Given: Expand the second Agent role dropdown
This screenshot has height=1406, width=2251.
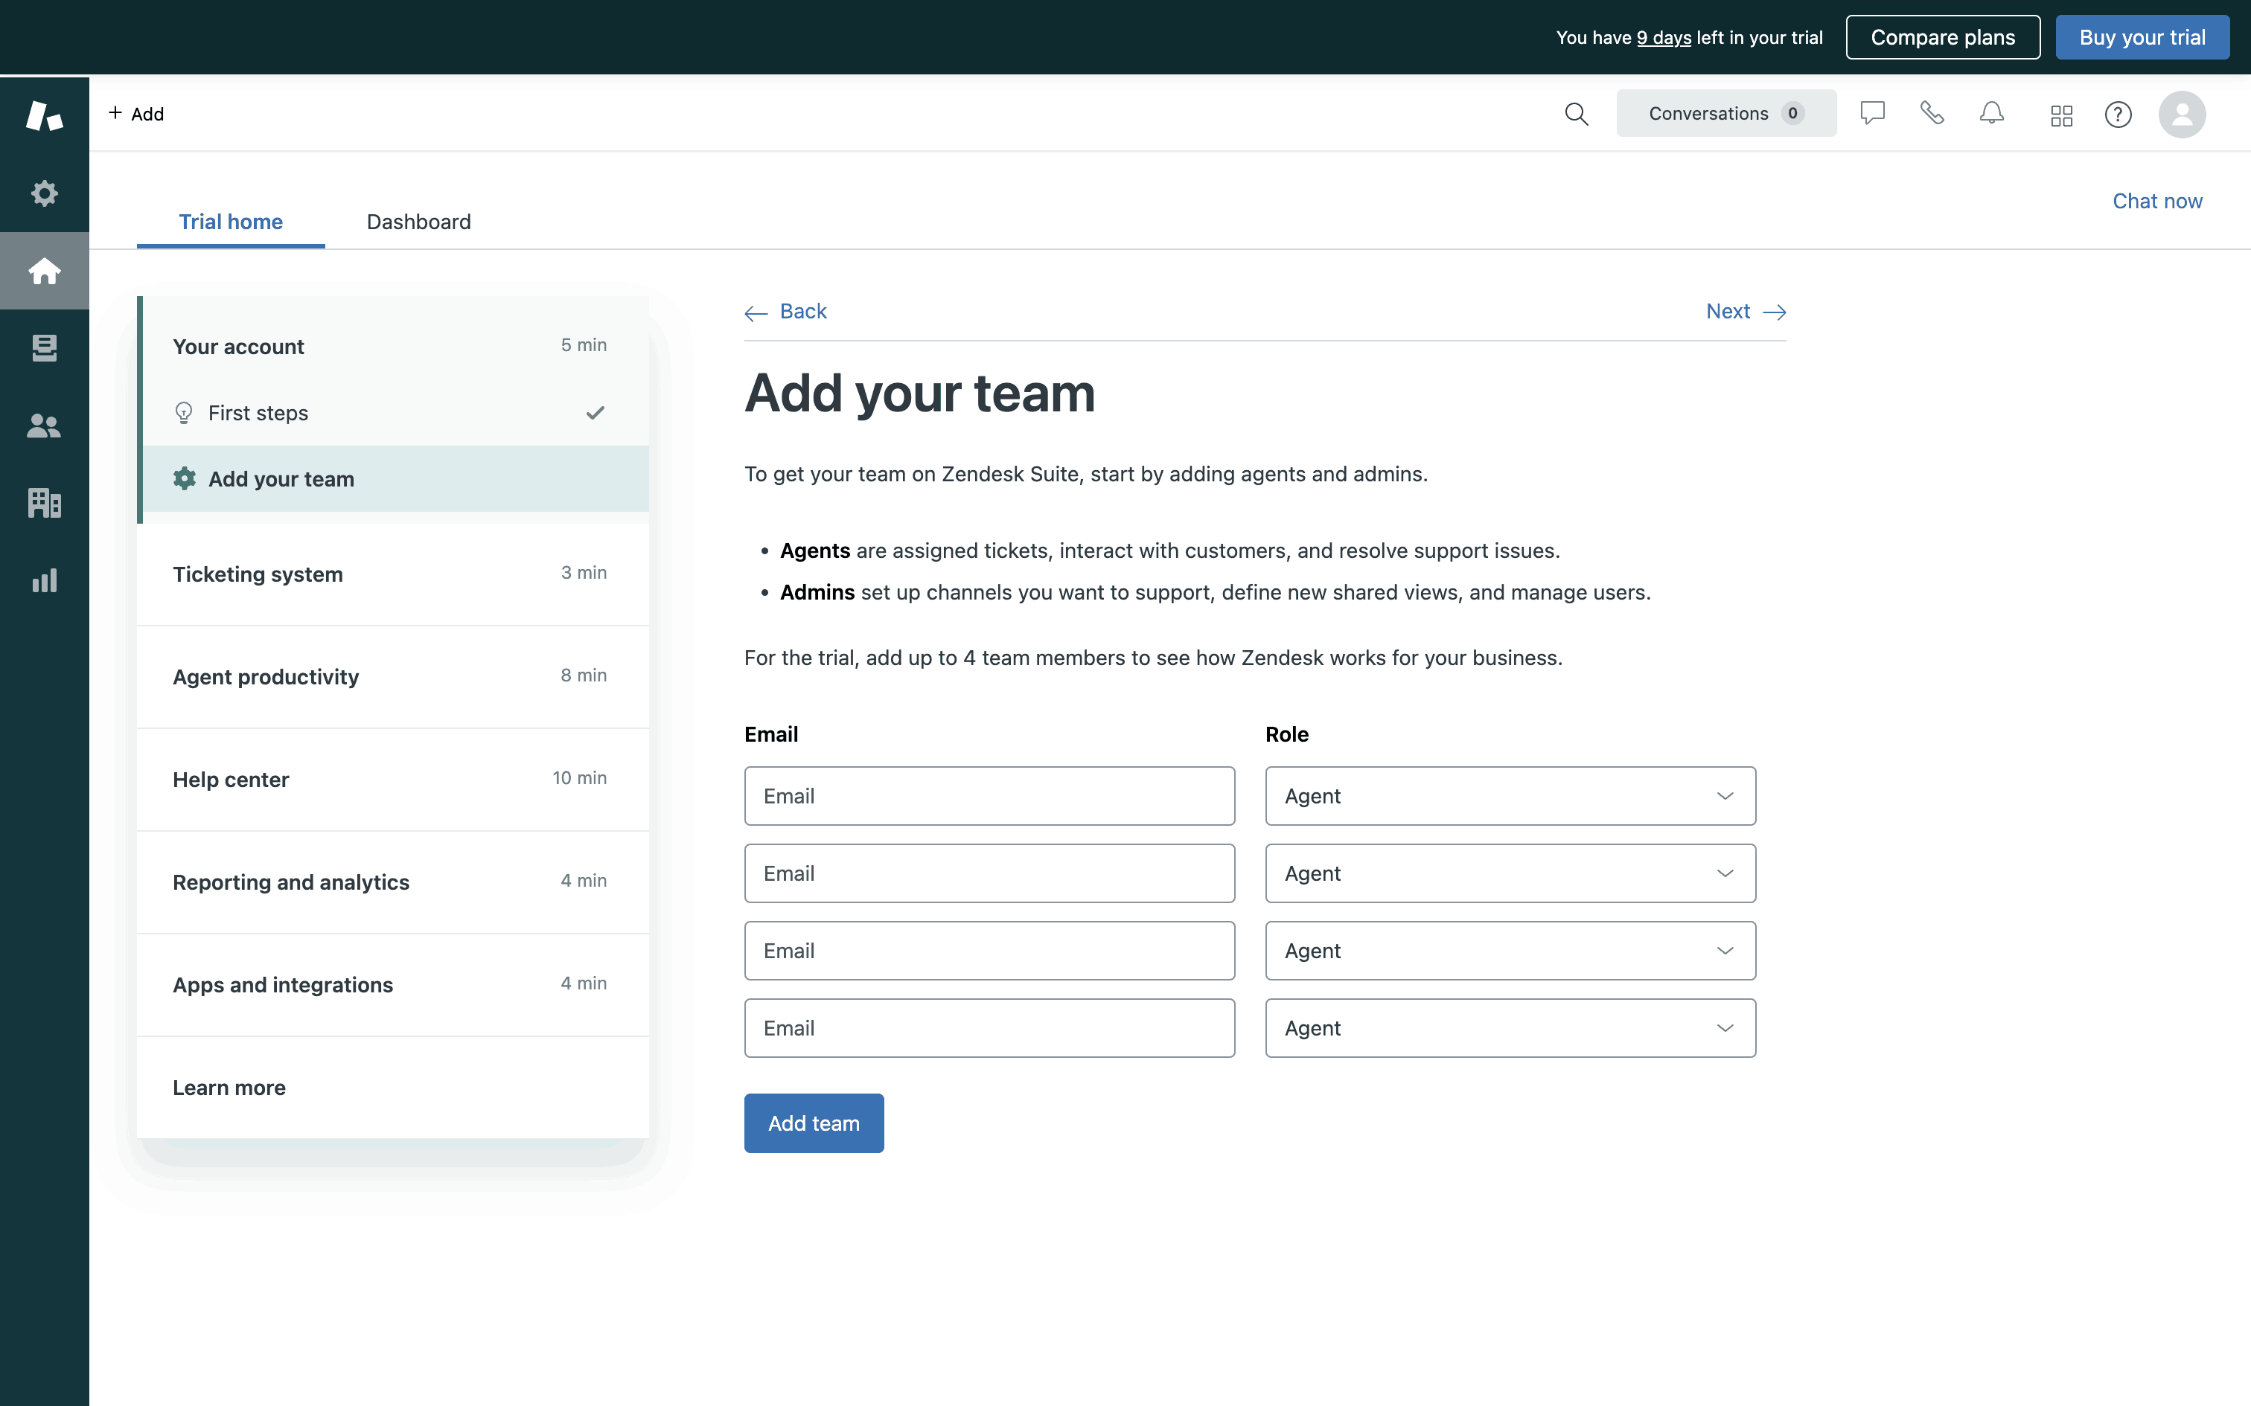Looking at the screenshot, I should coord(1510,873).
